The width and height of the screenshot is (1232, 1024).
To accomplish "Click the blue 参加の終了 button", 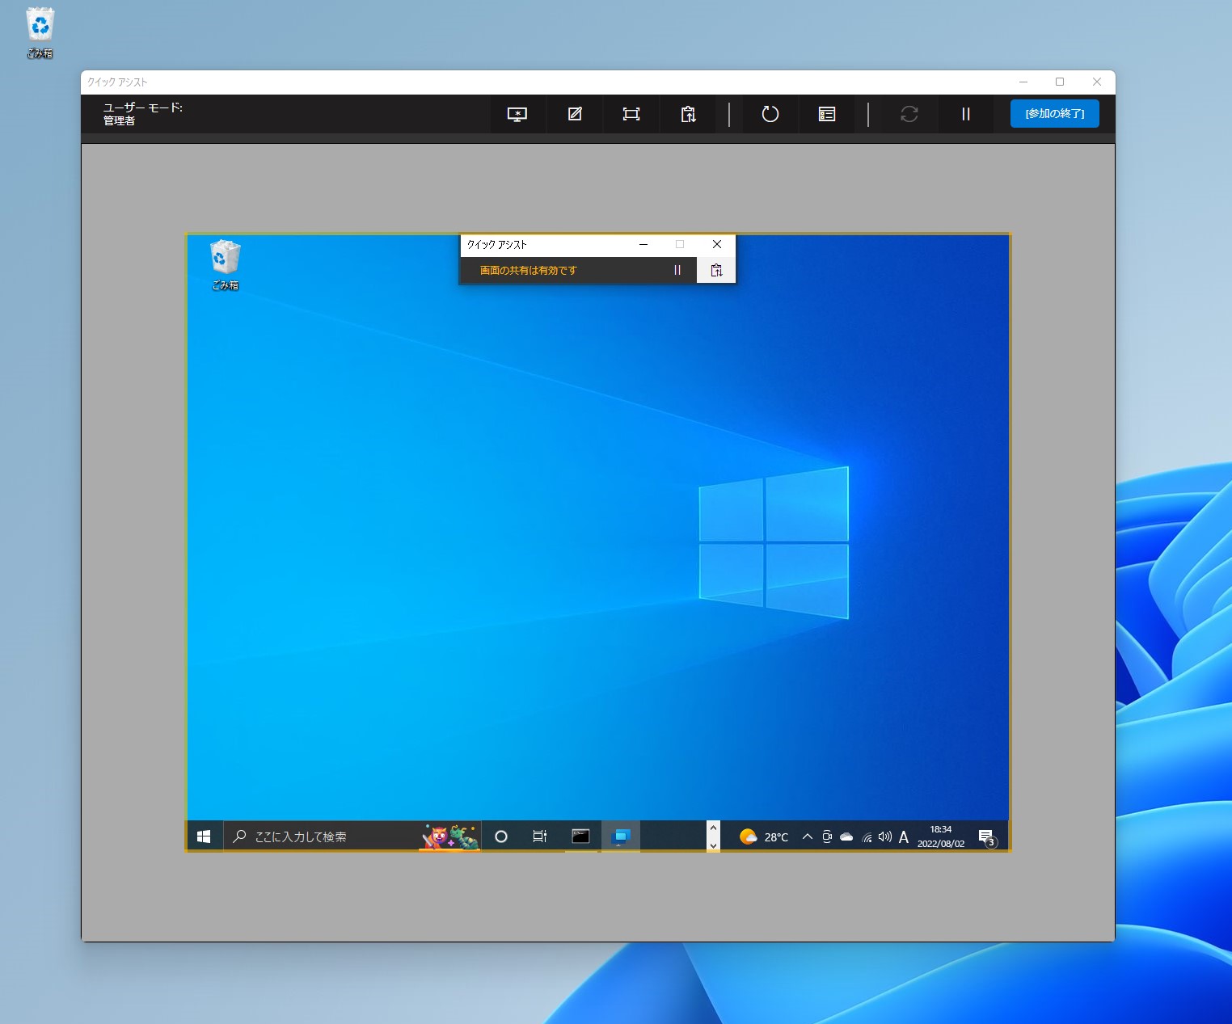I will [x=1055, y=114].
